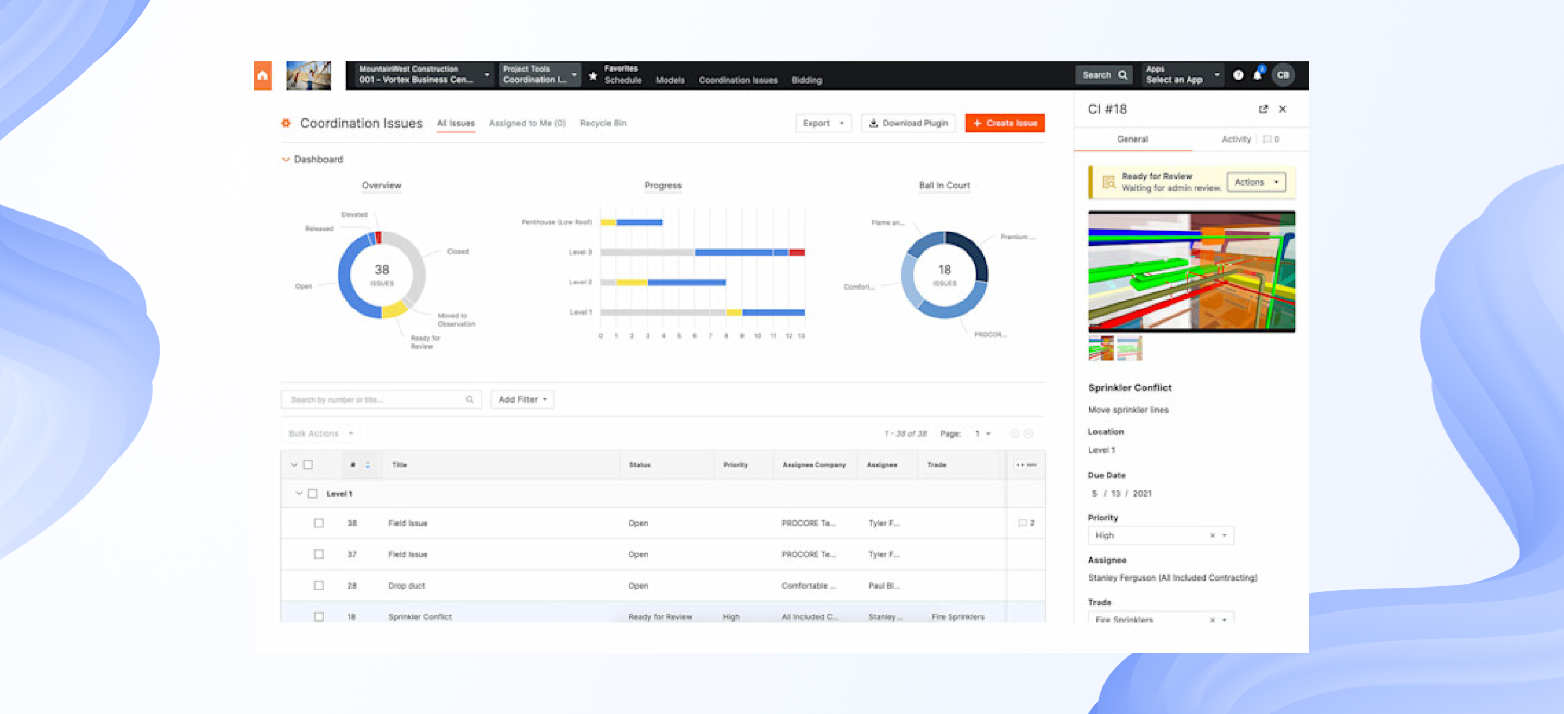This screenshot has width=1564, height=714.
Task: Open Coordination Issues in favorites bar
Action: 737,80
